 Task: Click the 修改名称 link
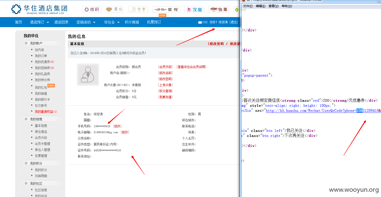165,73
